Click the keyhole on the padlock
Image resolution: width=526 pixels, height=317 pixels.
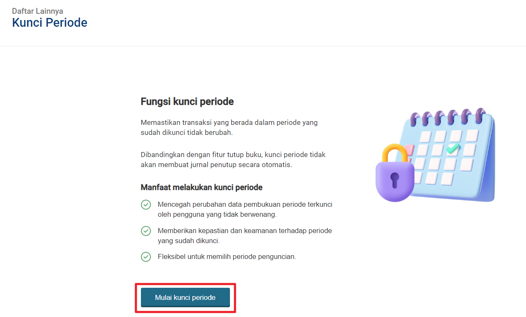click(x=395, y=180)
